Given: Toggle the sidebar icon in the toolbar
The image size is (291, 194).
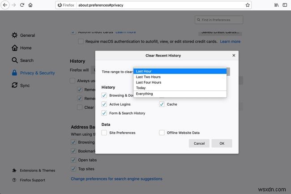Looking at the screenshot, I should (x=285, y=5).
